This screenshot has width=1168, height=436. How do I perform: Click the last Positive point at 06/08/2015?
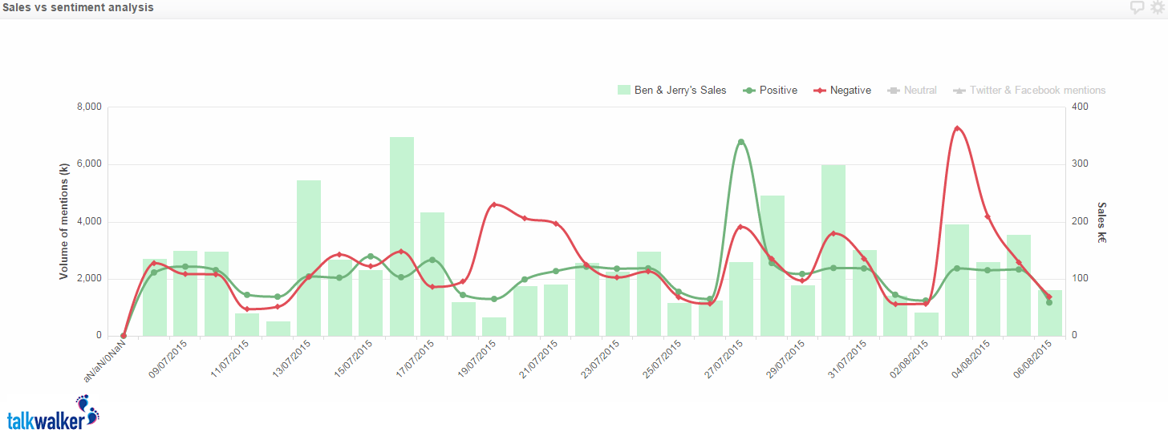pyautogui.click(x=1048, y=302)
